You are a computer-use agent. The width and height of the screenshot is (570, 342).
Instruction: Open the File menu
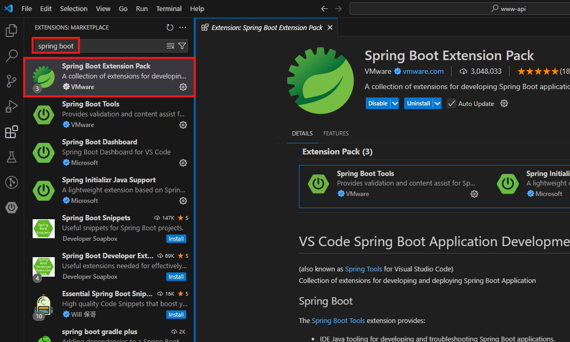[x=26, y=9]
